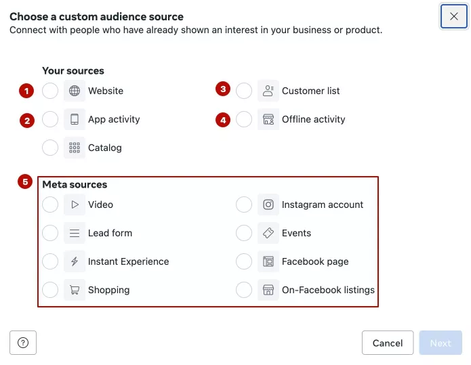Click the 'Catalog' label text
471x365 pixels.
tap(105, 148)
